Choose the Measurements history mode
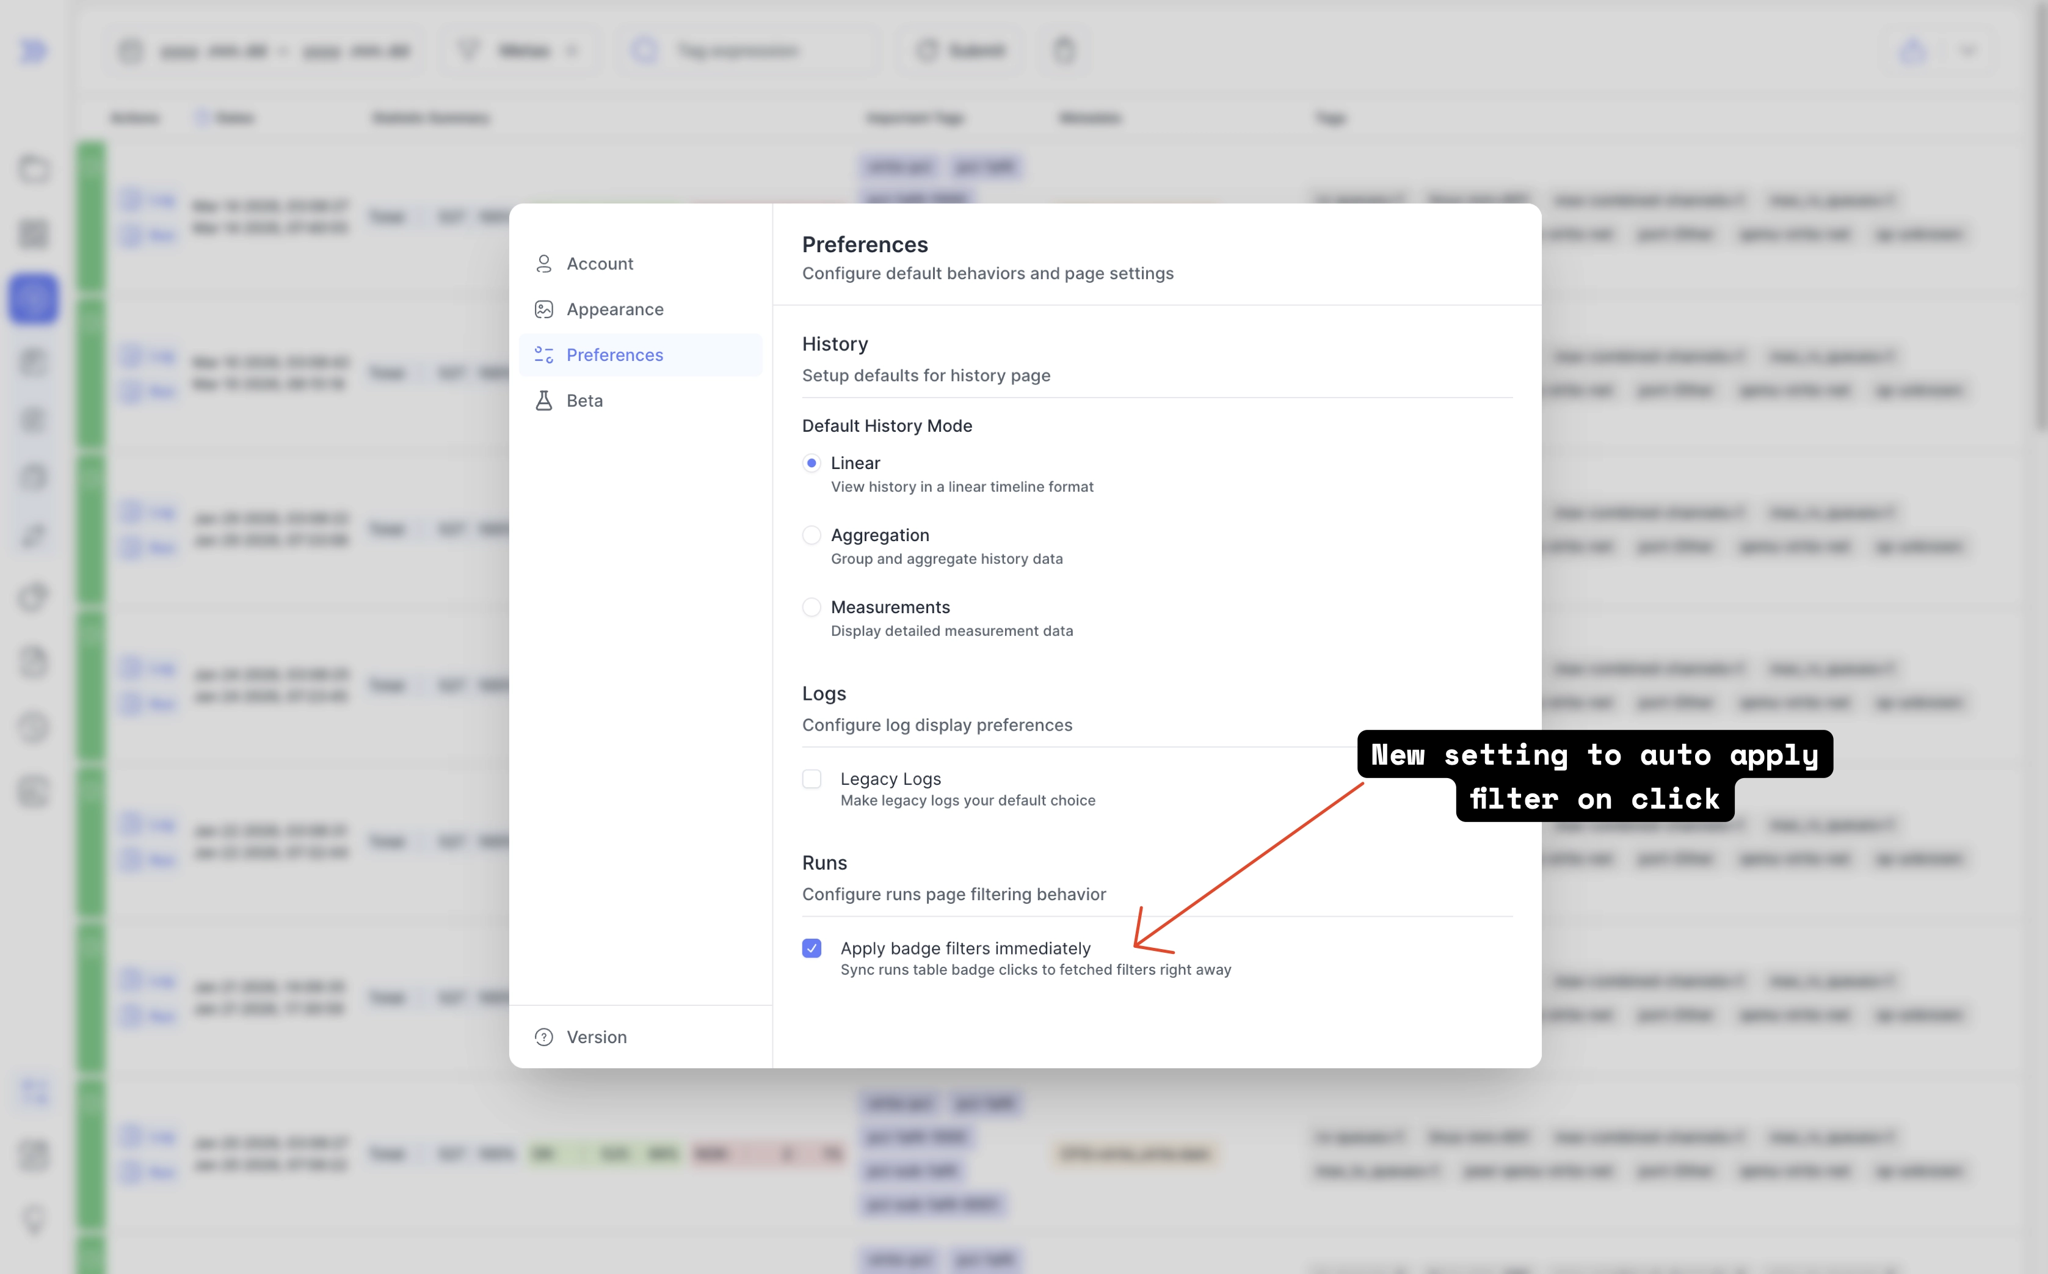Screen dimensions: 2048x1274 point(812,606)
